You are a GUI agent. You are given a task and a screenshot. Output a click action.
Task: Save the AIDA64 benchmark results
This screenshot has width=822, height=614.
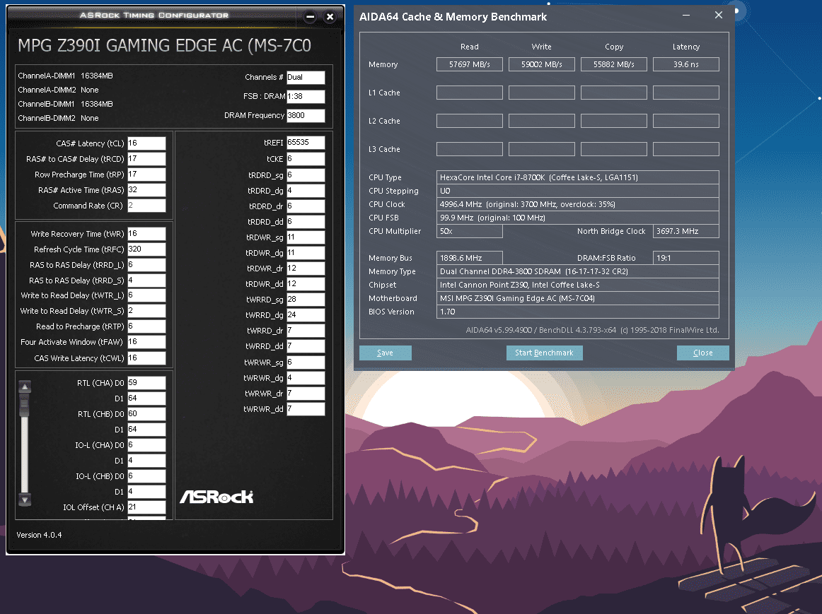coord(386,353)
